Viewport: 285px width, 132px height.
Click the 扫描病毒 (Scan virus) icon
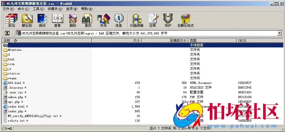137,20
